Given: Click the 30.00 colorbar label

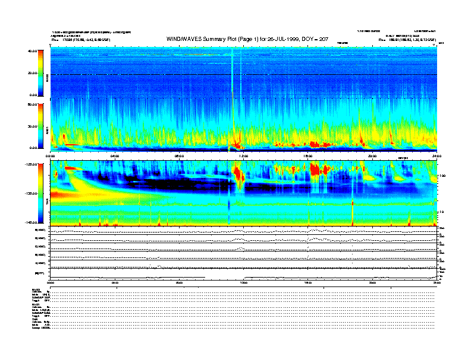Looking at the screenshot, I should pos(32,126).
